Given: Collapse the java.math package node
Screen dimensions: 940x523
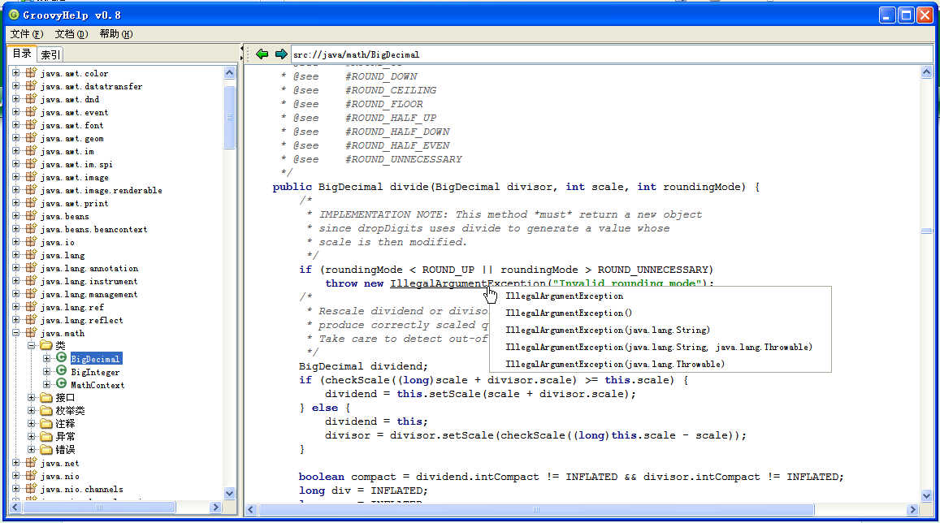Looking at the screenshot, I should 16,332.
